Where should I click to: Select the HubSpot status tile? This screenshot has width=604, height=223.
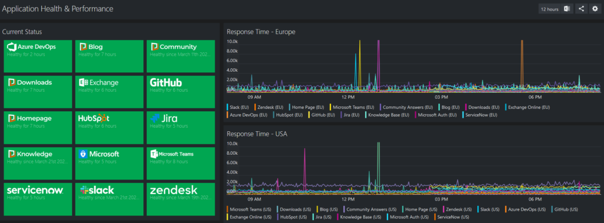109,128
